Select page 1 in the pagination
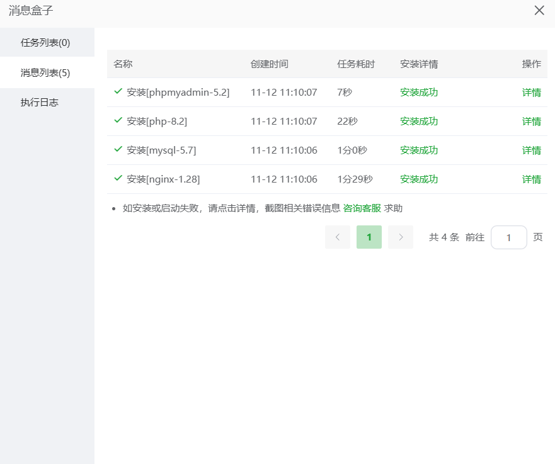 click(369, 237)
